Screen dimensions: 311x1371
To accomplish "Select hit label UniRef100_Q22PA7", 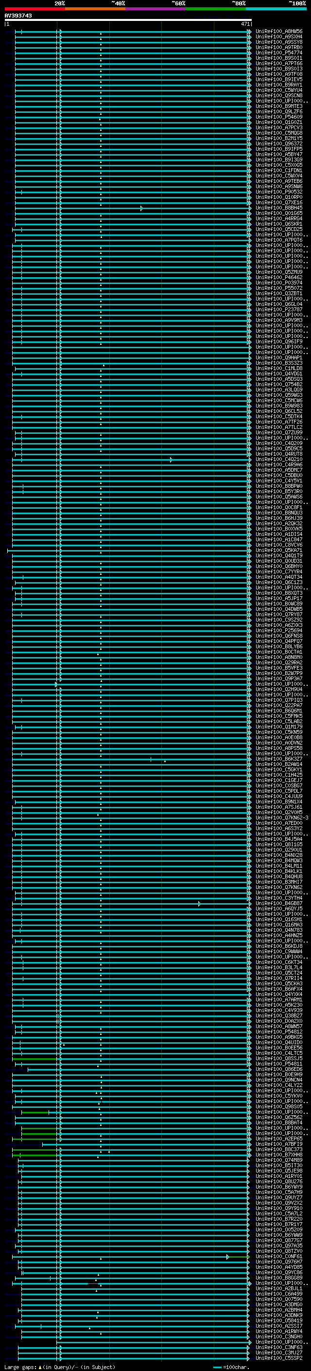I will click(x=279, y=706).
